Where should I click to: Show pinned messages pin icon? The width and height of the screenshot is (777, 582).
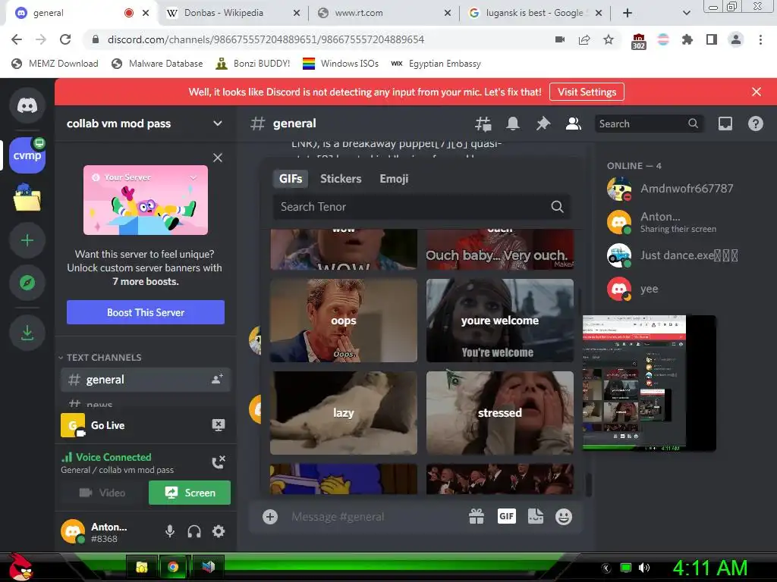(x=543, y=124)
